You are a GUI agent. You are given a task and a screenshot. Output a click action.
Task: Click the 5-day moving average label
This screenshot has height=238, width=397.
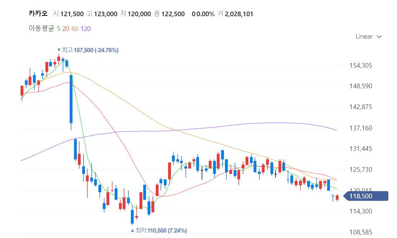coord(58,29)
